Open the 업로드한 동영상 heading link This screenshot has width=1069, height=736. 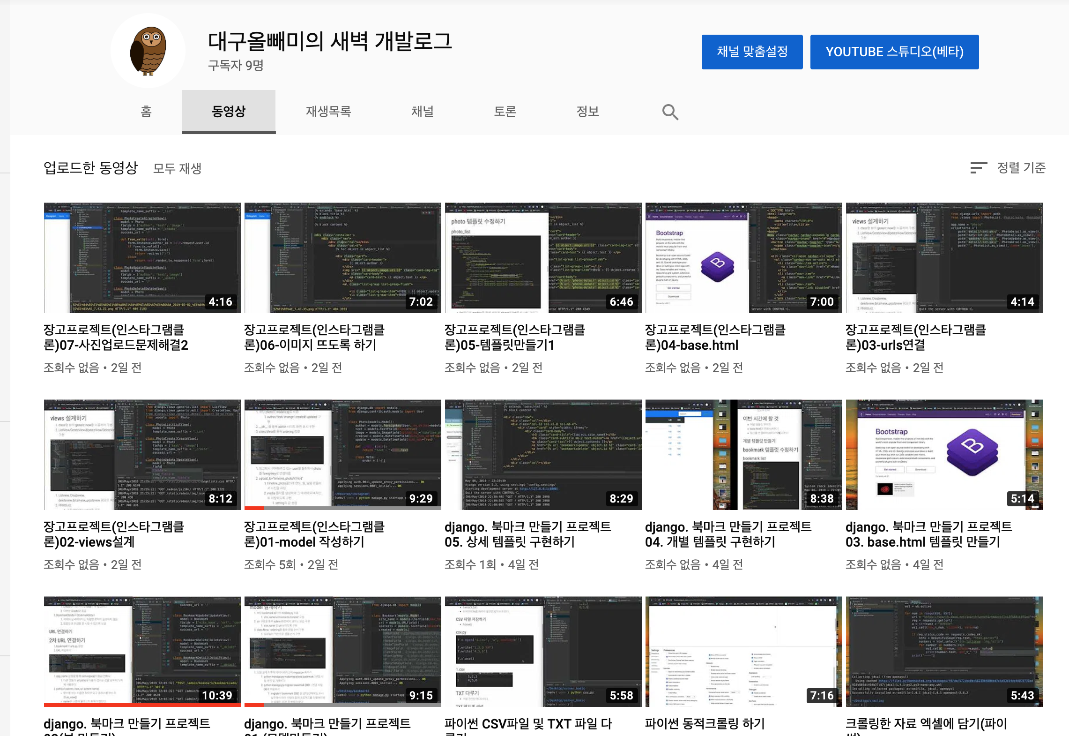91,168
